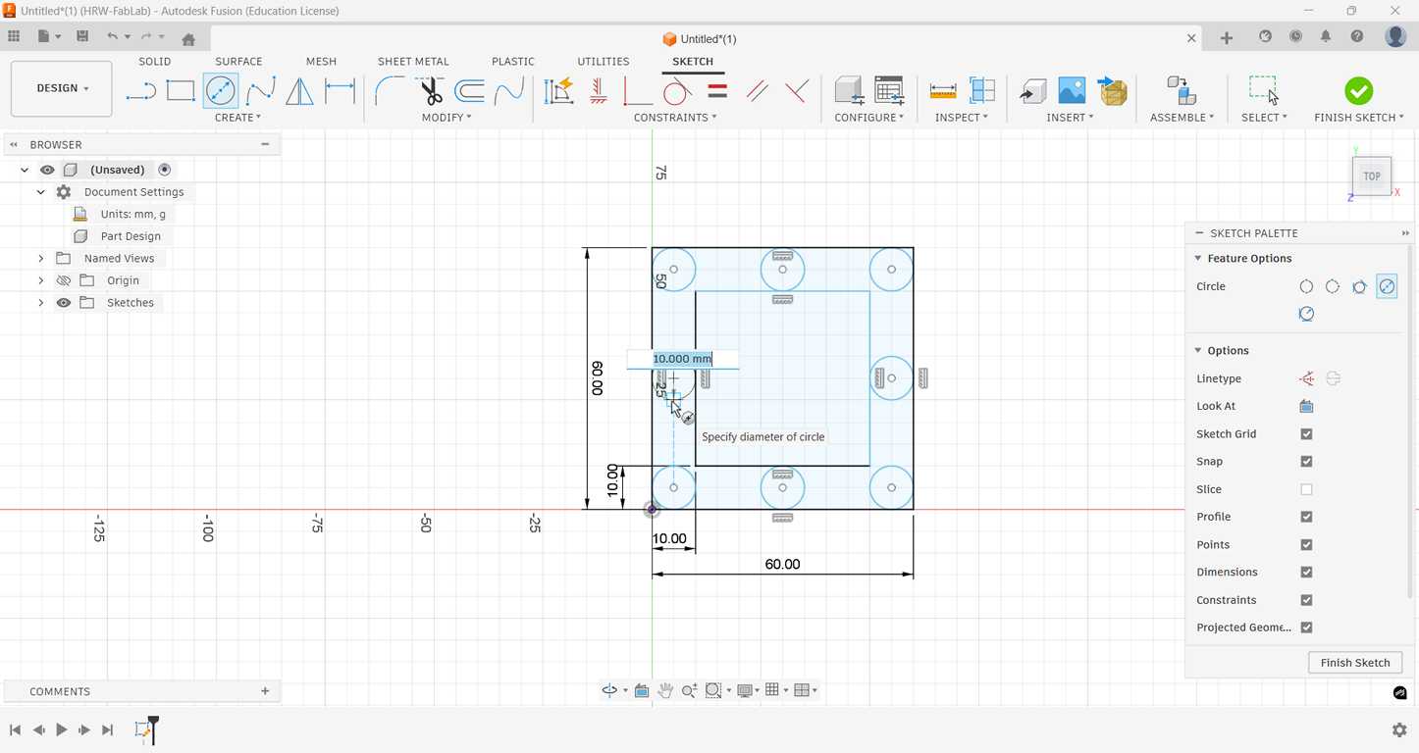Apply the Perpendicular constraint
Viewport: 1419px width, 753px height.
point(797,91)
